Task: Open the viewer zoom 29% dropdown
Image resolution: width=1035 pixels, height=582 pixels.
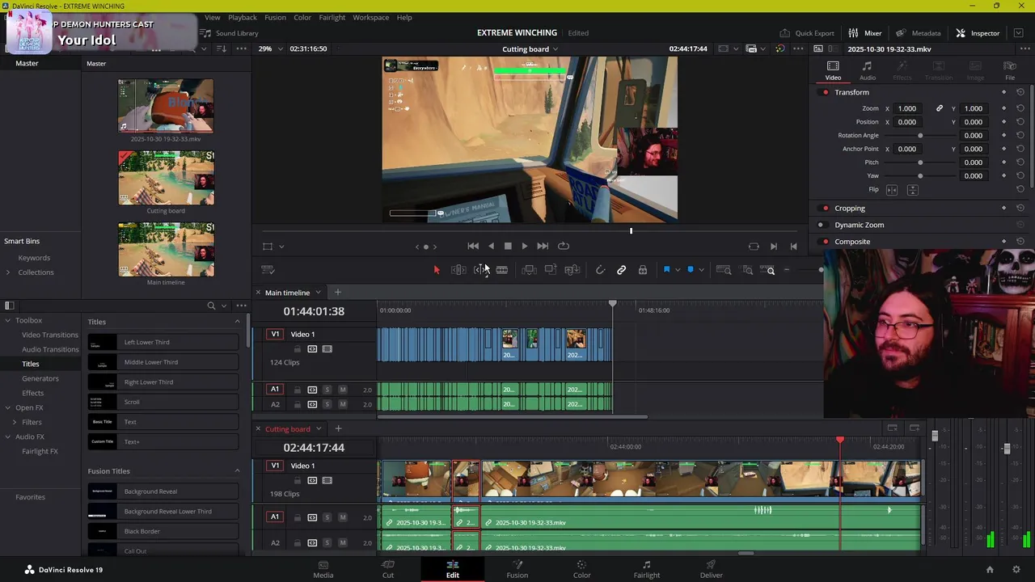Action: coord(271,48)
